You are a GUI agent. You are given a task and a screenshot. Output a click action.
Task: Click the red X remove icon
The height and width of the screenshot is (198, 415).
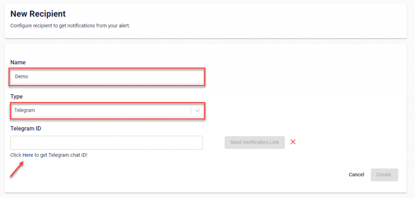coord(293,142)
